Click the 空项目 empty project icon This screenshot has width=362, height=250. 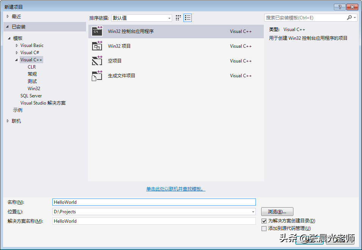tap(97, 61)
